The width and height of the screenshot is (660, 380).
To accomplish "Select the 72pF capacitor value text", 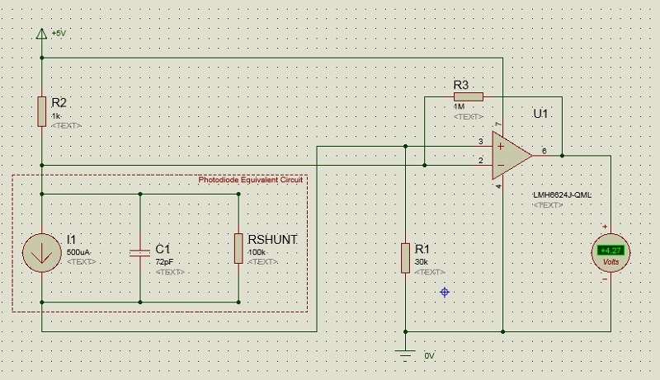I will (x=165, y=260).
